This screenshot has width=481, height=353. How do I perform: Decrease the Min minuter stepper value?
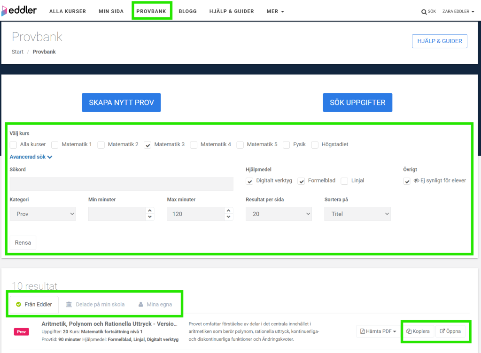click(150, 217)
